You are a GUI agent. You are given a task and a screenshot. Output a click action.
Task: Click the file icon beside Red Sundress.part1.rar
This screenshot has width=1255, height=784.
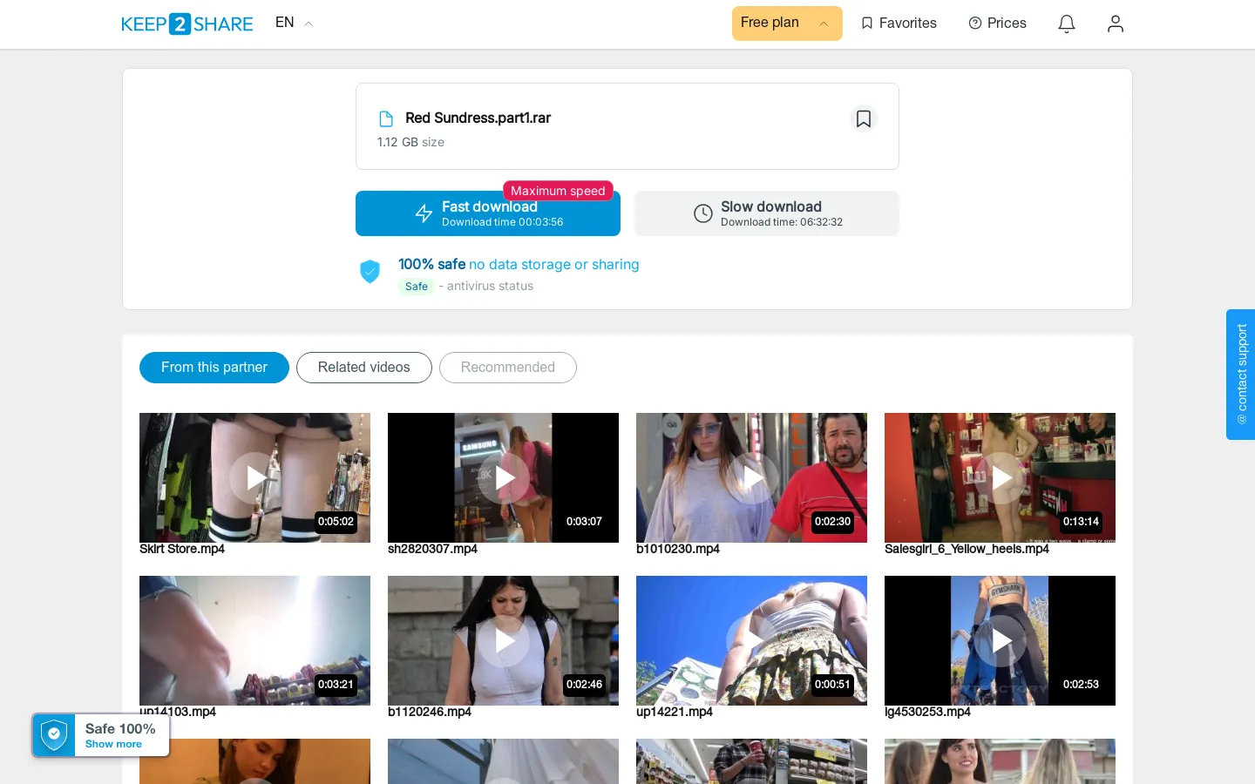click(x=386, y=118)
